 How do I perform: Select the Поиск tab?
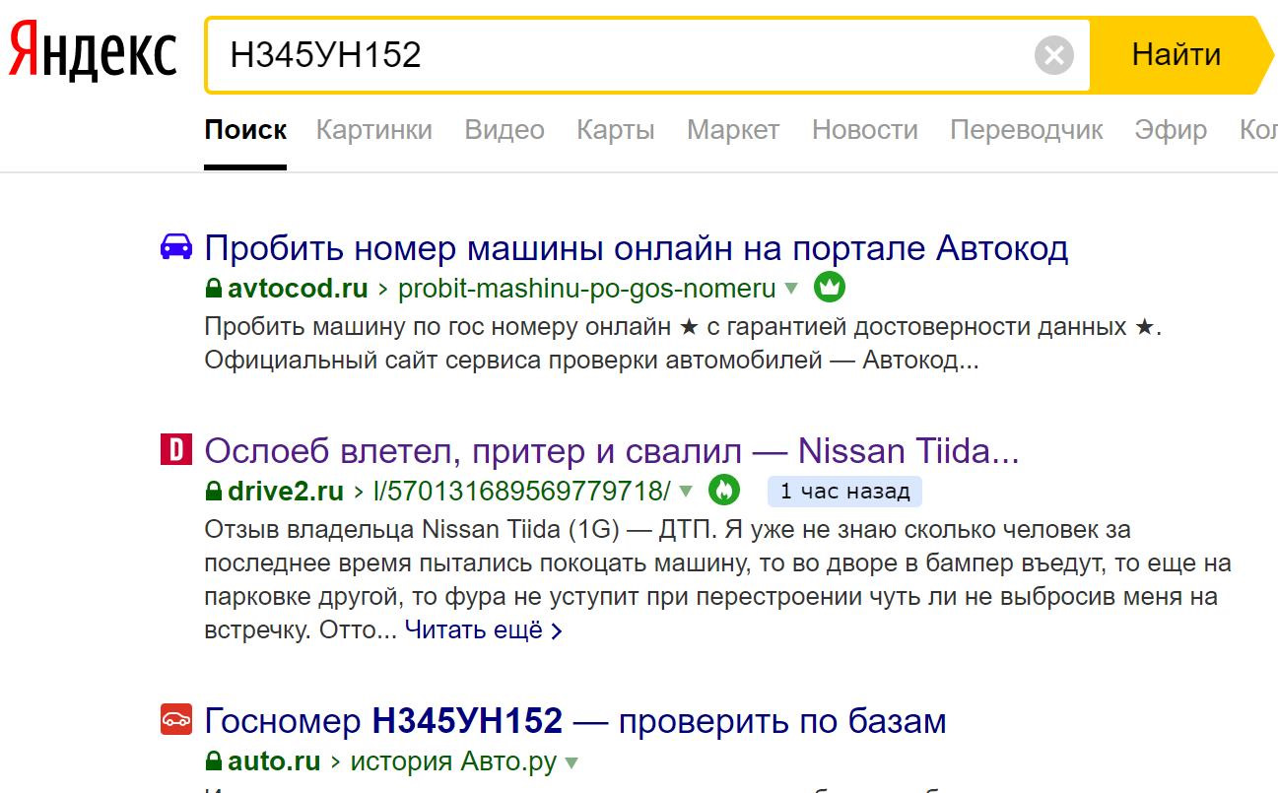coord(245,130)
